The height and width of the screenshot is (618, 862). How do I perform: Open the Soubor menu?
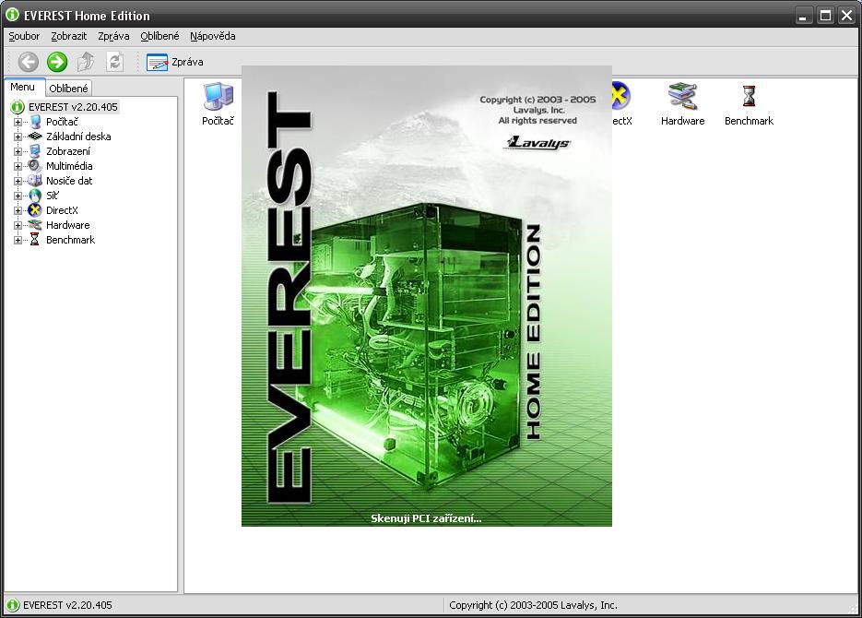(x=24, y=36)
